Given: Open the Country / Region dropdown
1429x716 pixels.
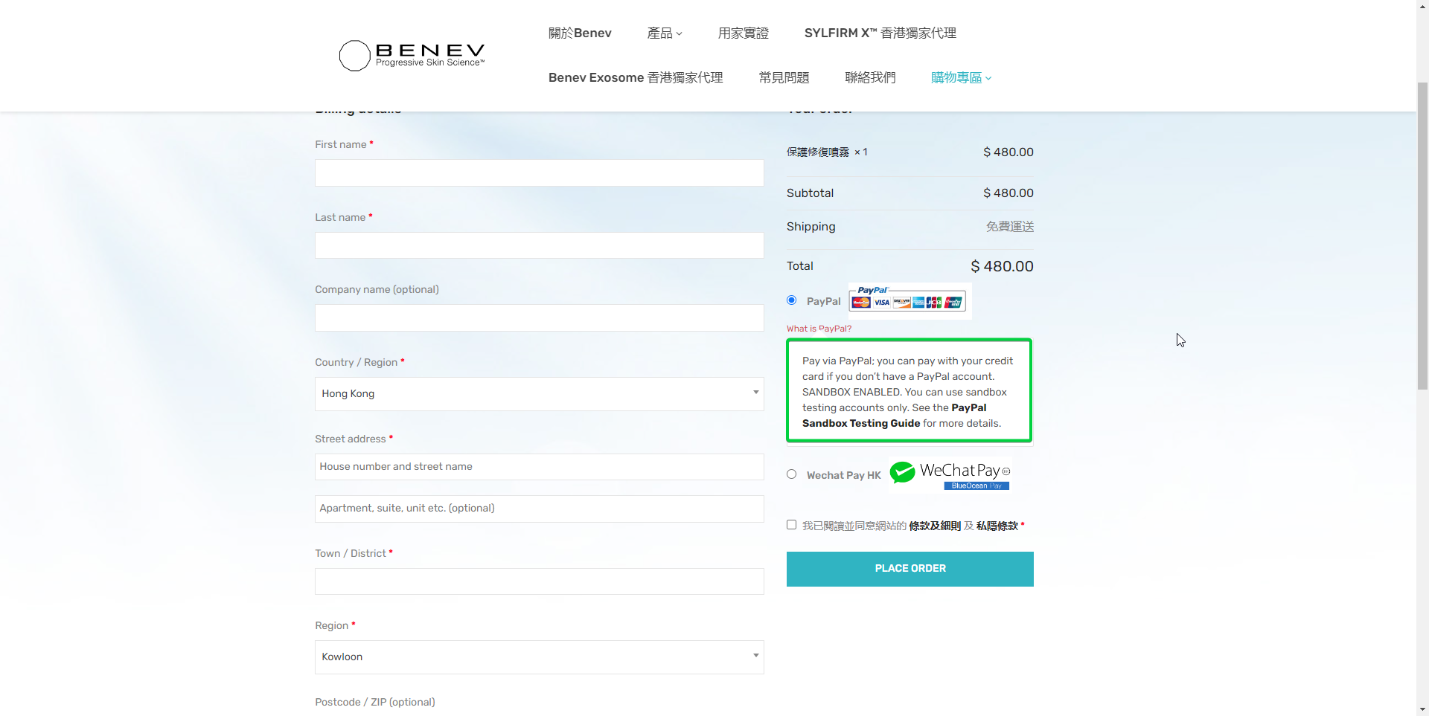Looking at the screenshot, I should [x=539, y=393].
